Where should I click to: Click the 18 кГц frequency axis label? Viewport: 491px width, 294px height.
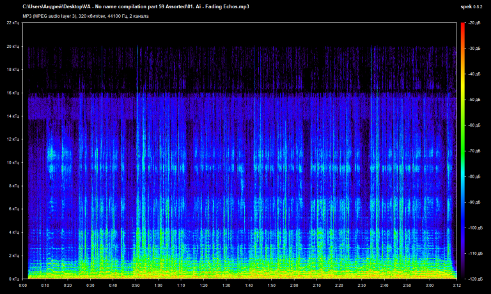(x=13, y=70)
